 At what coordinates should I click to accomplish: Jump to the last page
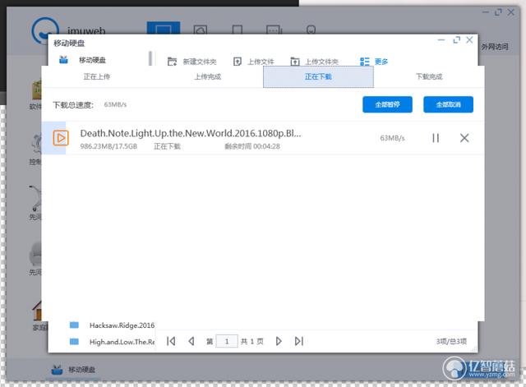299,341
